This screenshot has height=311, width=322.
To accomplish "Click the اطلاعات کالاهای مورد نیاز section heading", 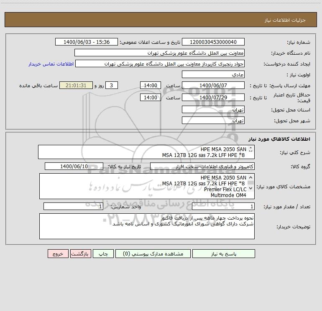I will pos(279,139).
